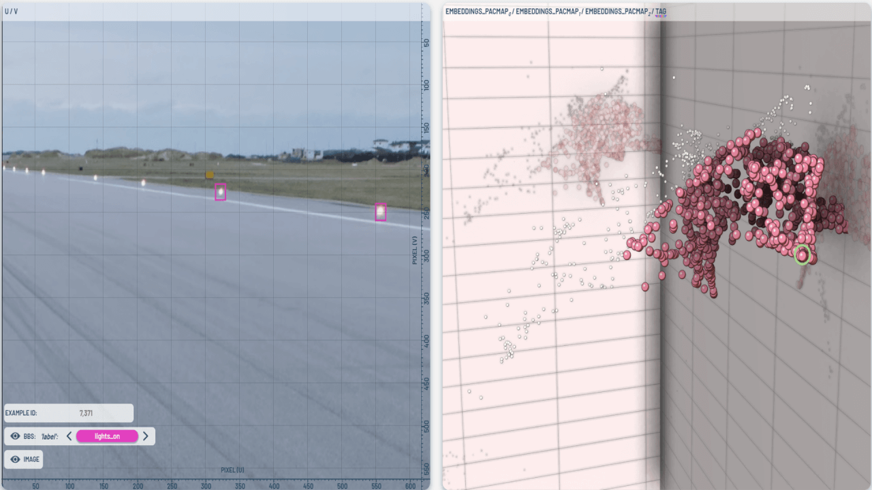
Task: Open the U / V axis title
Action: click(x=12, y=11)
